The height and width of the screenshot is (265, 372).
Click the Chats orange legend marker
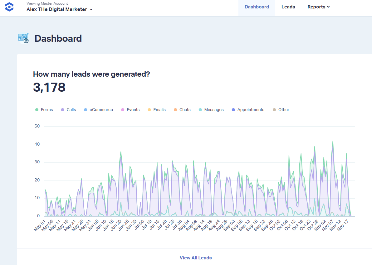click(x=175, y=110)
